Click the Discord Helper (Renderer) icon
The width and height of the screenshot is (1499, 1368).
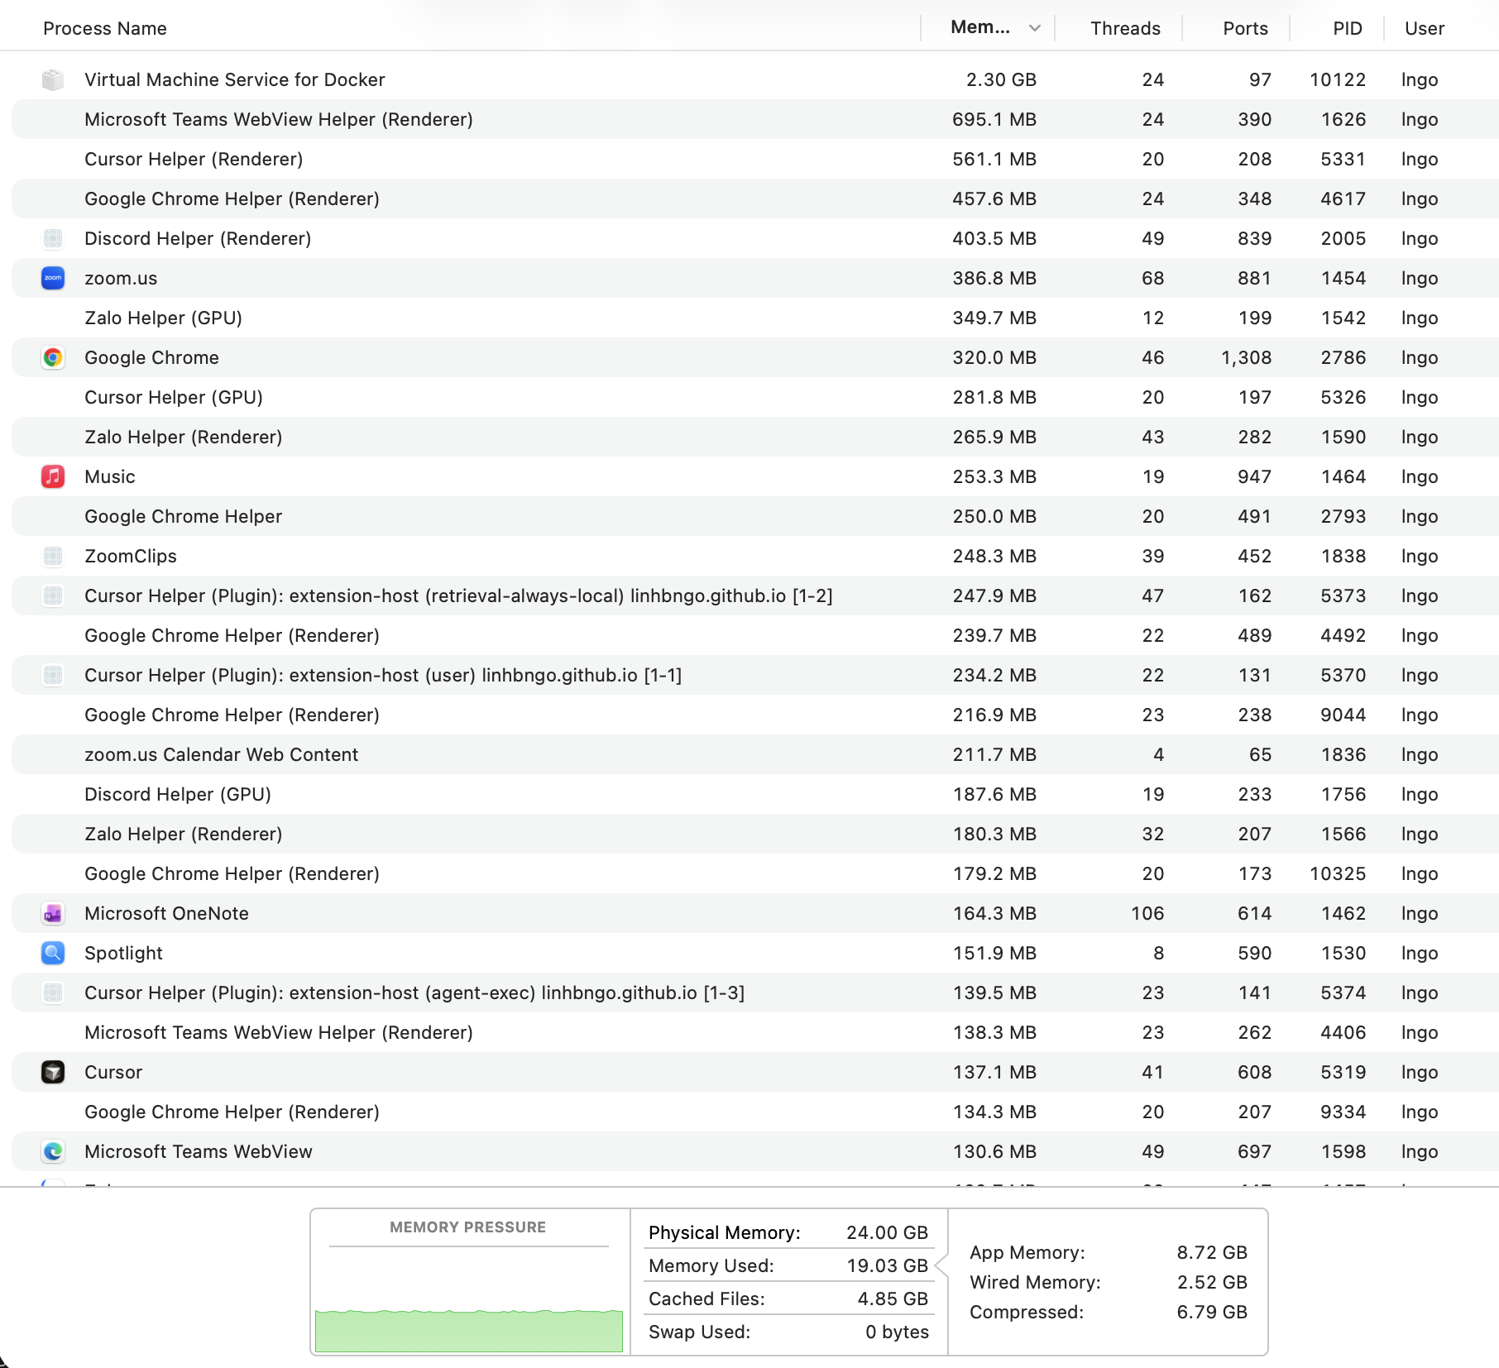coord(53,238)
